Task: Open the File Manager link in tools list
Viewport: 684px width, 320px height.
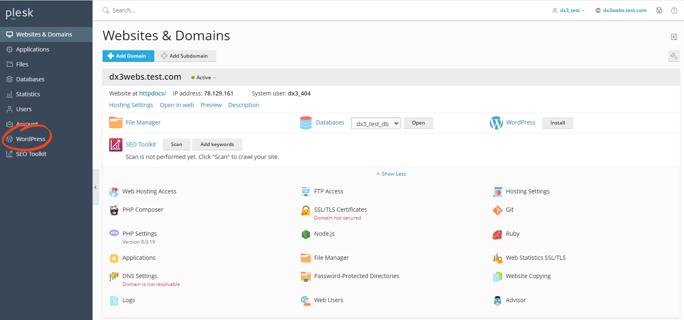Action: (331, 258)
